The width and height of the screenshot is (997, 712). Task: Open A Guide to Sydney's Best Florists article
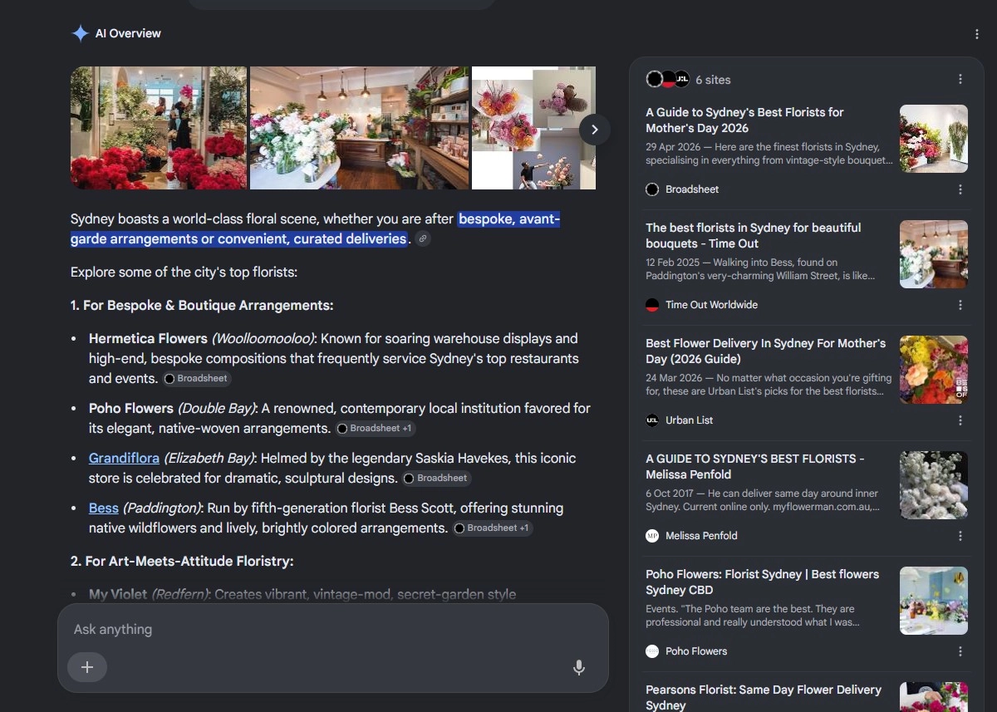point(744,120)
